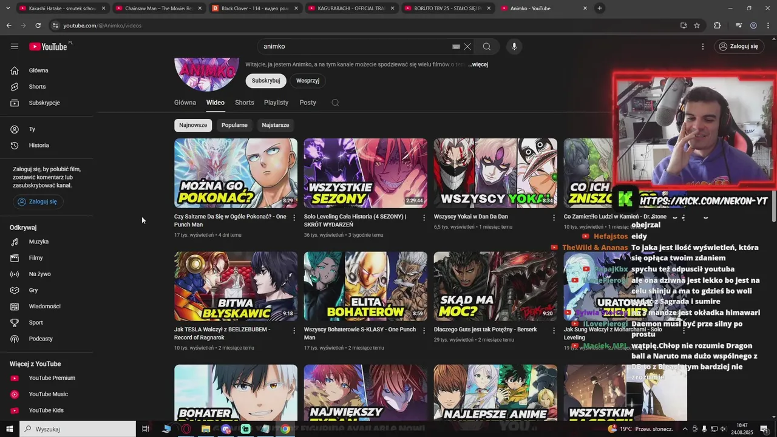This screenshot has height=437, width=777.
Task: Open more options for Saitama video
Action: pos(294,217)
